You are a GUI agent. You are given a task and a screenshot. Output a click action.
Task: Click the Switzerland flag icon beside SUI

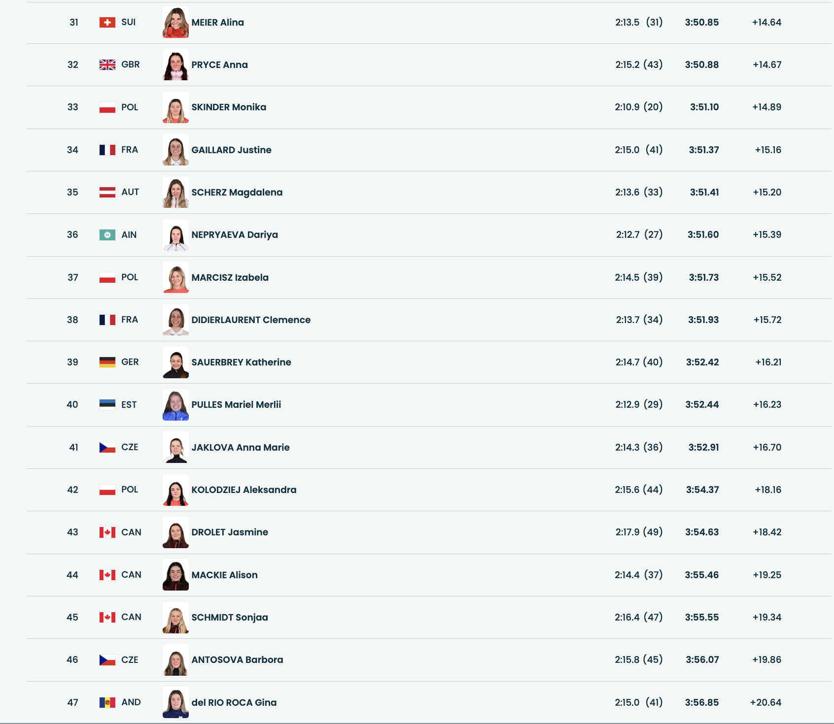(x=107, y=23)
